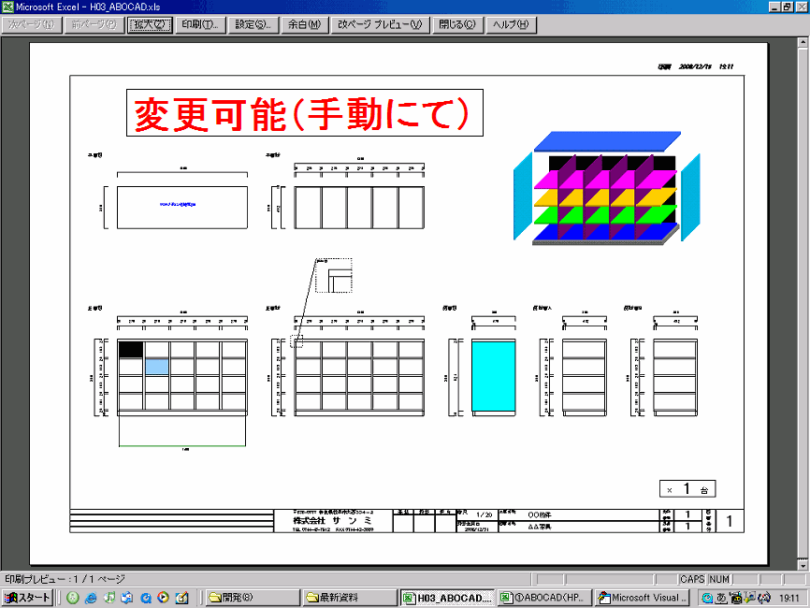810x608 pixels.
Task: Click the system clock showing 19:11
Action: 788,599
